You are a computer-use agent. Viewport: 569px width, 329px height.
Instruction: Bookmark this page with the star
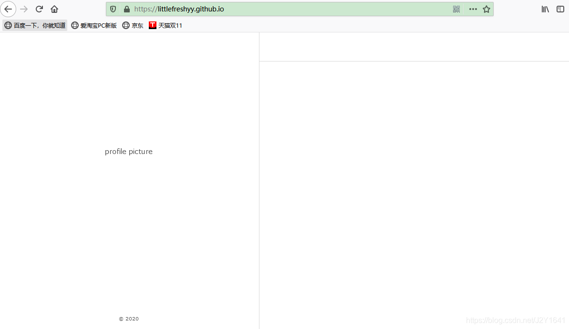[486, 9]
